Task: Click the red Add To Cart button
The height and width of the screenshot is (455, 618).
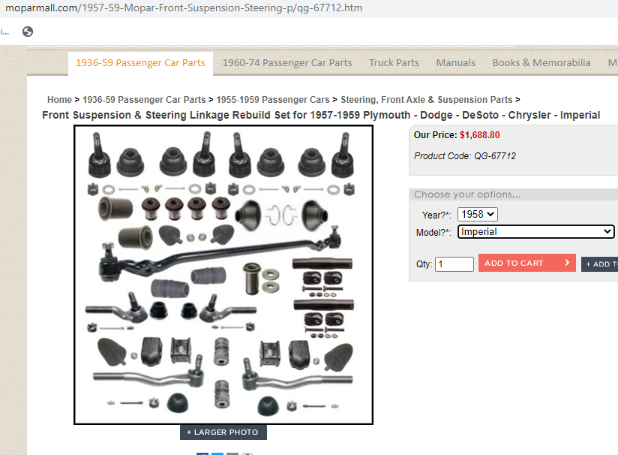Action: (527, 263)
